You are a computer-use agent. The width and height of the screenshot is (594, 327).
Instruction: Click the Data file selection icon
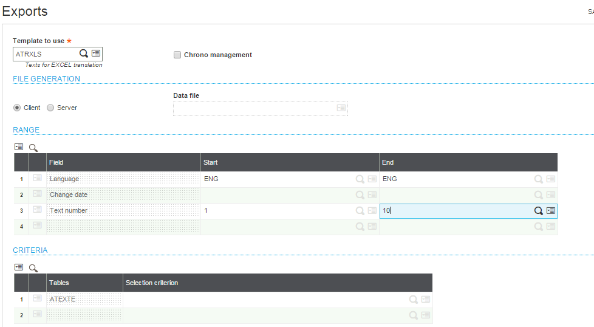(341, 108)
